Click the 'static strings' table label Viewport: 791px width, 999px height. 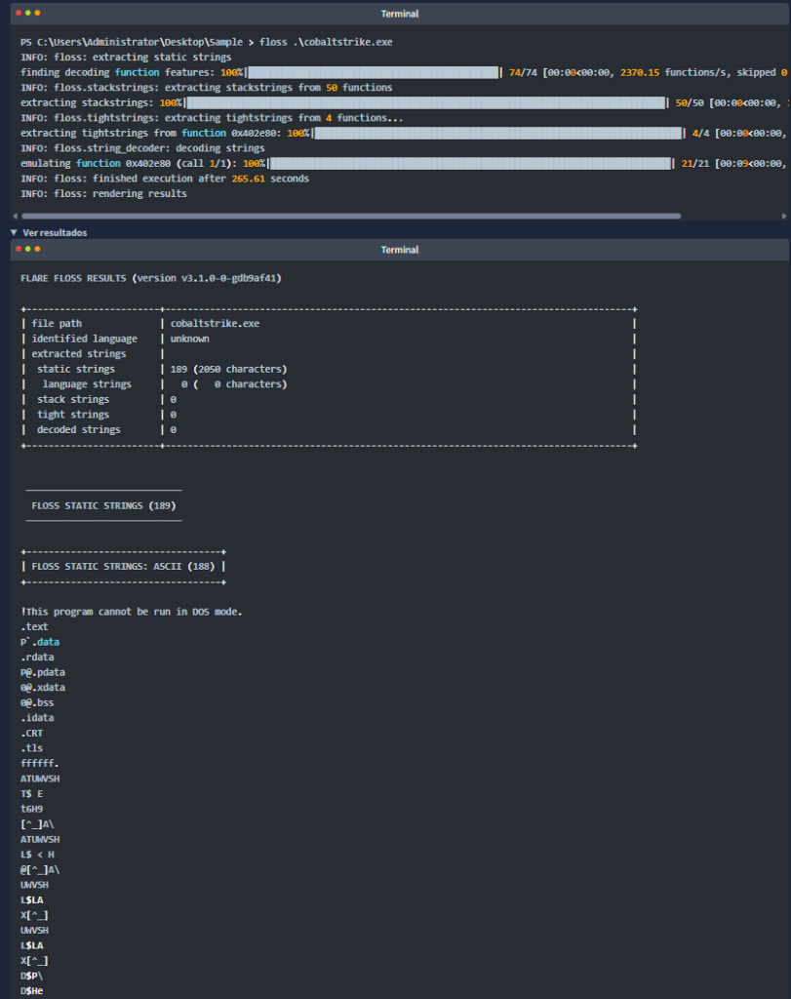point(76,370)
